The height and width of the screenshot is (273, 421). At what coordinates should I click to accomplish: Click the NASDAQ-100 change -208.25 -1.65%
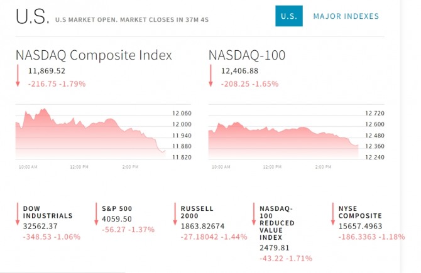pos(249,83)
